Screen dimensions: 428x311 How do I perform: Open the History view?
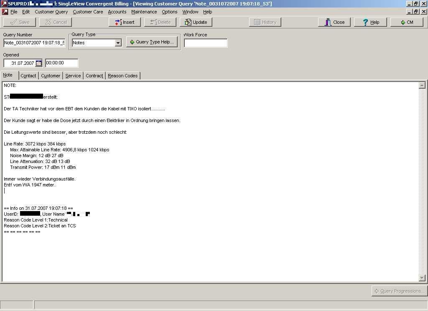click(265, 22)
